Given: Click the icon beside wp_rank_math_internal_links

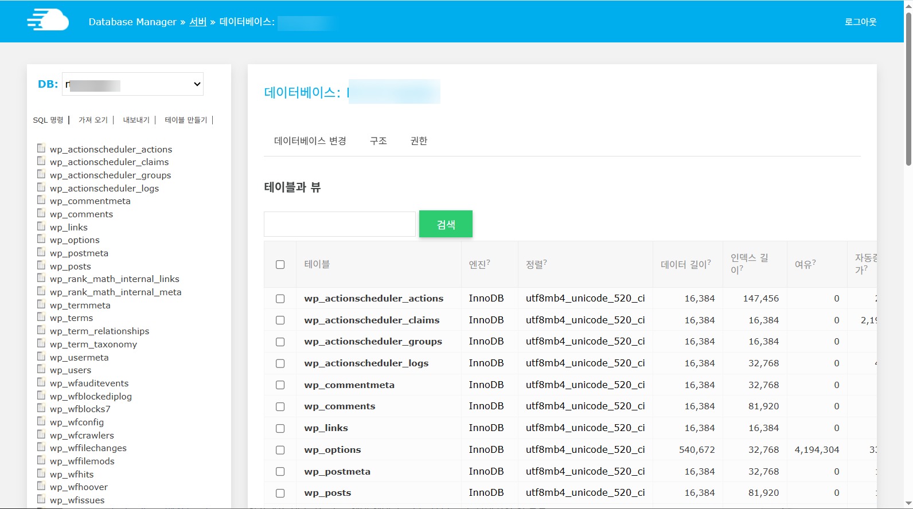Looking at the screenshot, I should (41, 278).
